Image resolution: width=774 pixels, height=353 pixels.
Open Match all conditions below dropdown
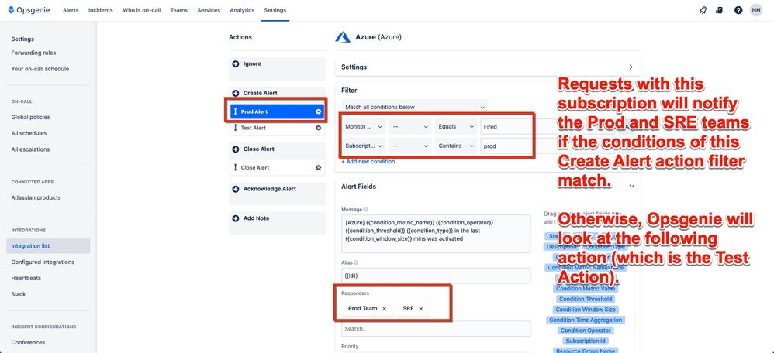415,107
